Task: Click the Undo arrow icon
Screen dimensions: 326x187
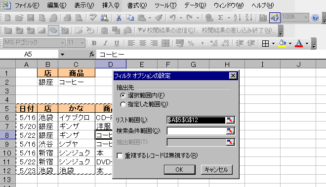Action: tap(172, 18)
